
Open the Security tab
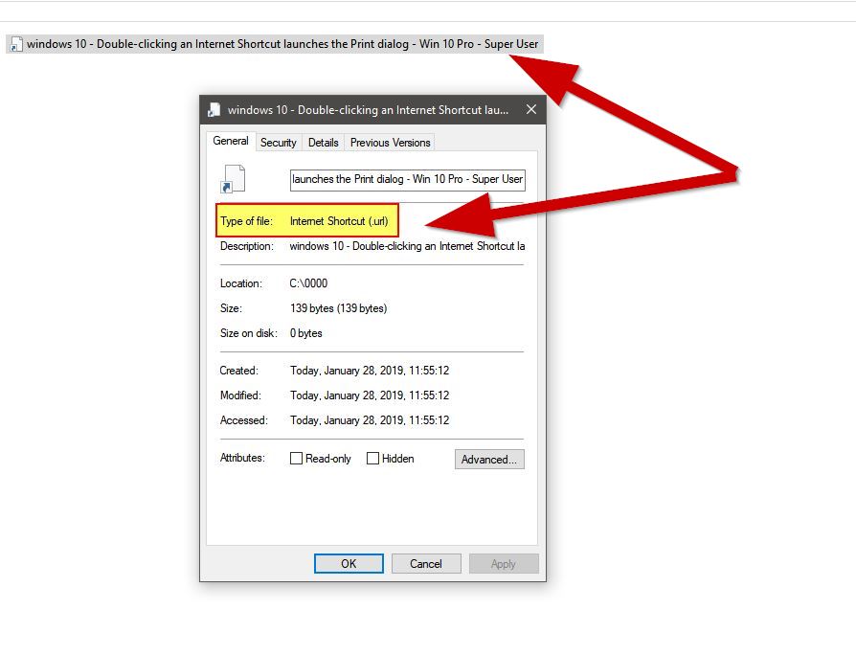point(279,143)
